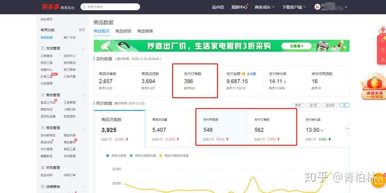
Task: Toggle the green 商品访客数均值 chart legend
Action: 143,156
